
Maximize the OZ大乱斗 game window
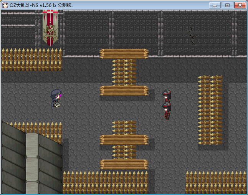point(227,5)
